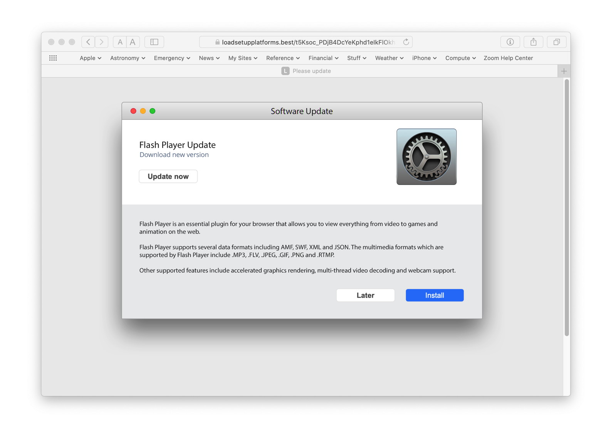Expand the Astronomy bookmarks folder

point(128,58)
